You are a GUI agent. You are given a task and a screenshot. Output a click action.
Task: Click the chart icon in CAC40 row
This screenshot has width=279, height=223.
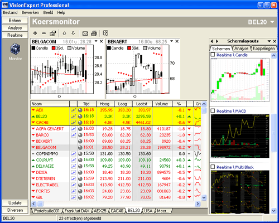[x=74, y=123]
